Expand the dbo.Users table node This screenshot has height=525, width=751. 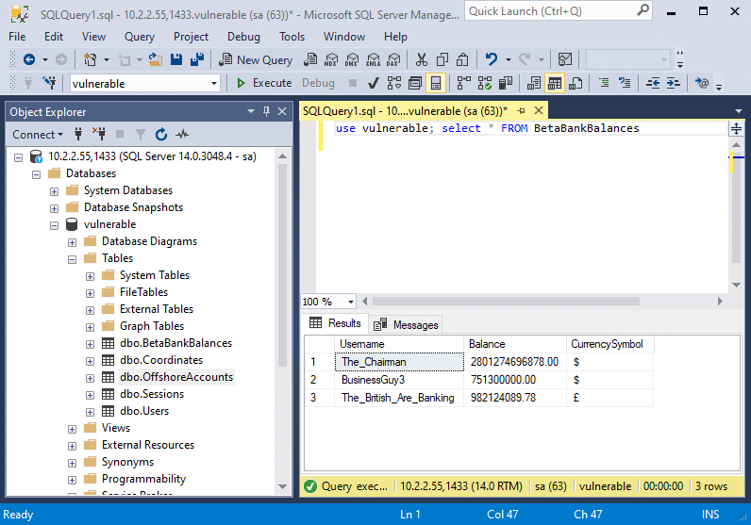[x=90, y=412]
